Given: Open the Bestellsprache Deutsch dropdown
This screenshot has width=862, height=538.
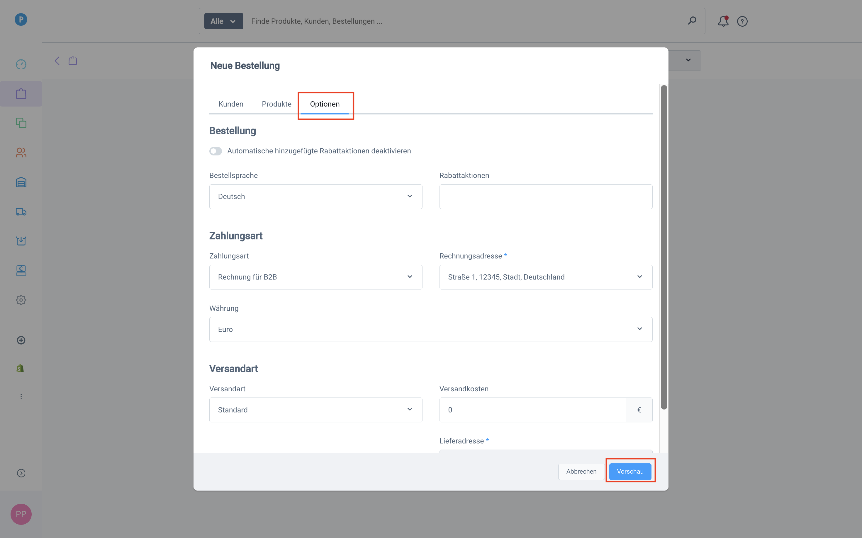Looking at the screenshot, I should [x=315, y=196].
